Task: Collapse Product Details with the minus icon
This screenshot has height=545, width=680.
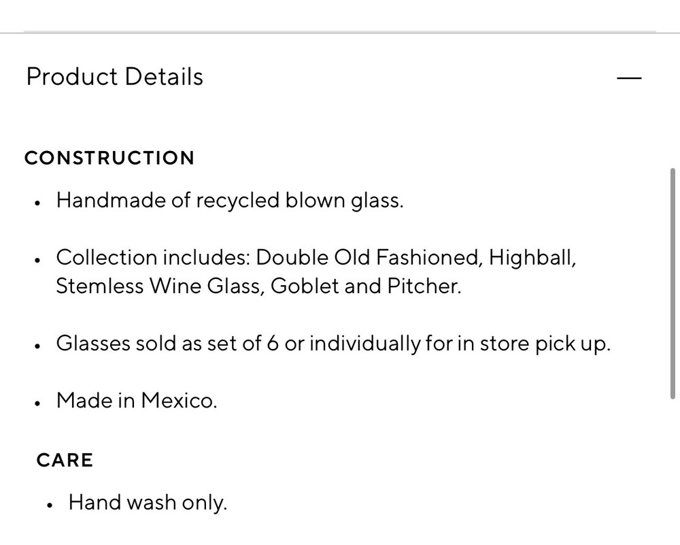Action: pos(629,78)
